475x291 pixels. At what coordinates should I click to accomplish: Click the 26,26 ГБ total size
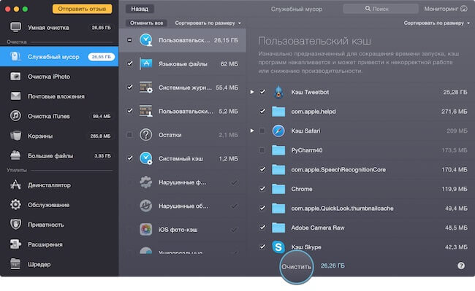point(332,265)
